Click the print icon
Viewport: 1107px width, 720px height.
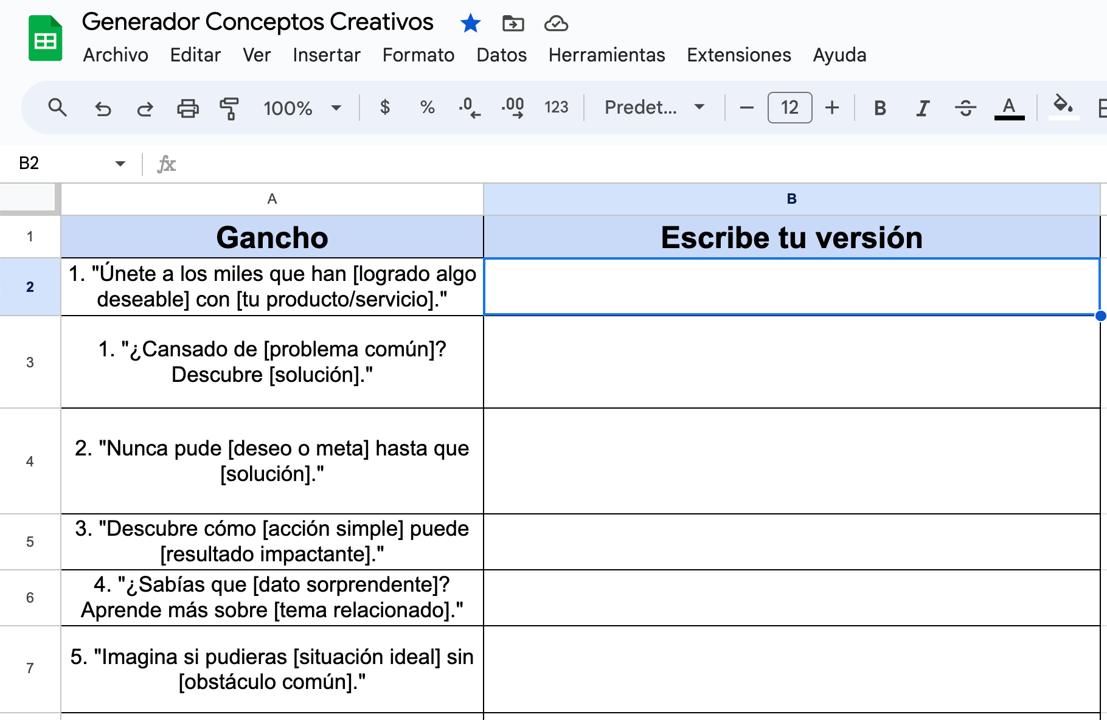coord(187,108)
